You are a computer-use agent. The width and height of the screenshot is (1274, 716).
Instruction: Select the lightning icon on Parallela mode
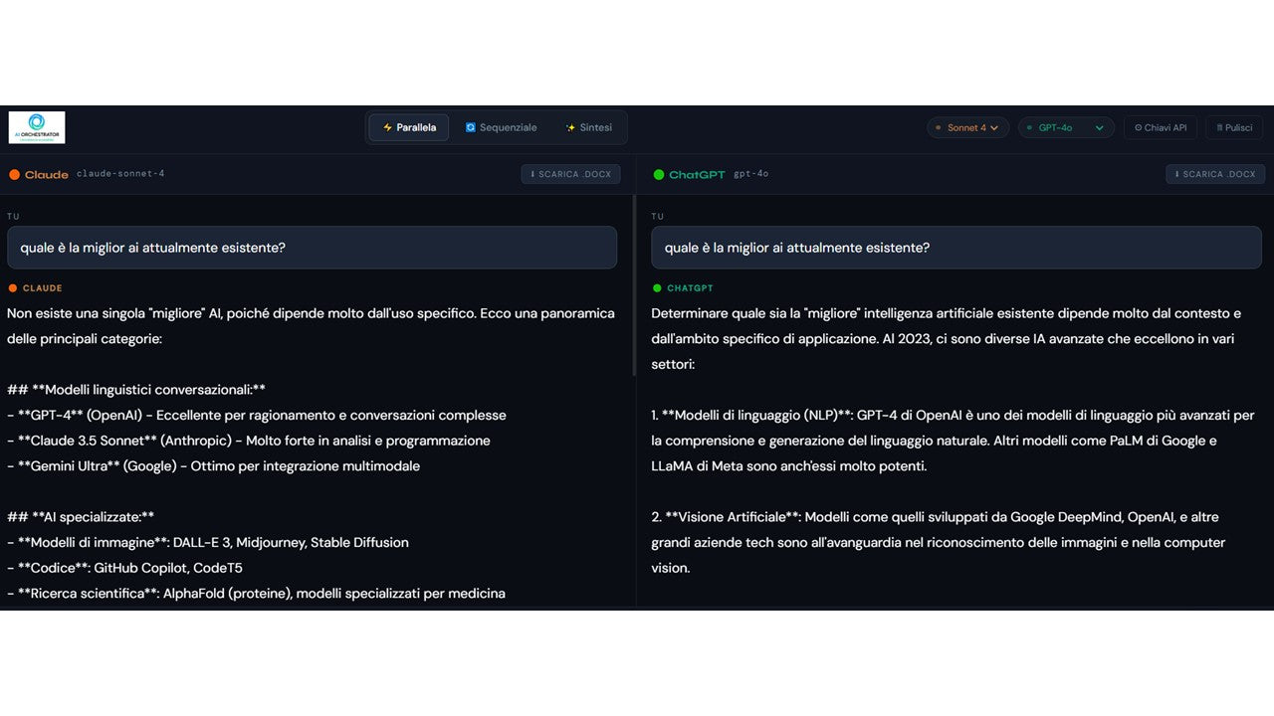point(388,127)
